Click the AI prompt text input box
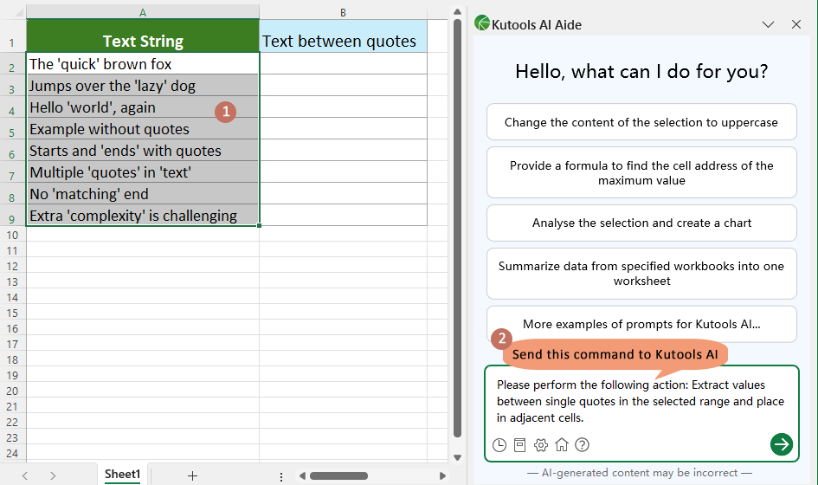The width and height of the screenshot is (818, 485). click(641, 401)
